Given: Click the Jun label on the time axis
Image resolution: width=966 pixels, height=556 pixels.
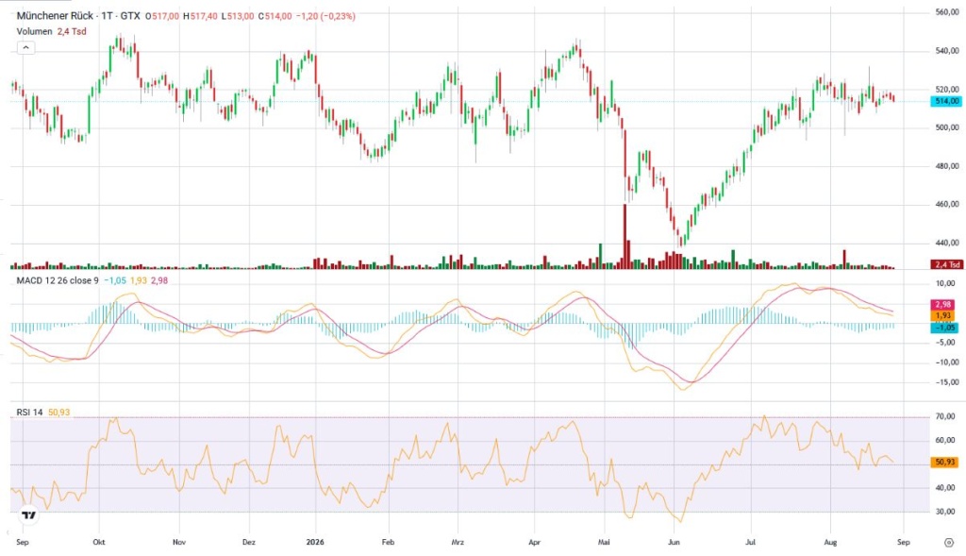Looking at the screenshot, I should pos(674,543).
